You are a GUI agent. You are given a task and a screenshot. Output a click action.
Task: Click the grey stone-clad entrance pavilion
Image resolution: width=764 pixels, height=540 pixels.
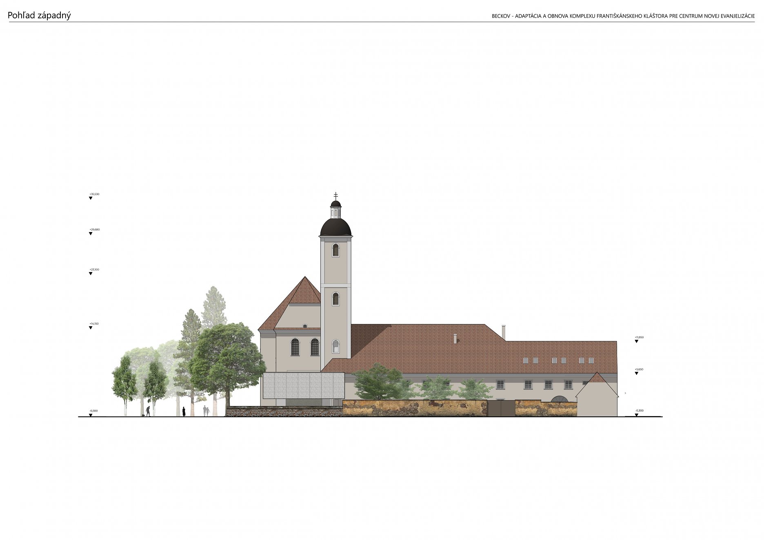click(x=303, y=385)
